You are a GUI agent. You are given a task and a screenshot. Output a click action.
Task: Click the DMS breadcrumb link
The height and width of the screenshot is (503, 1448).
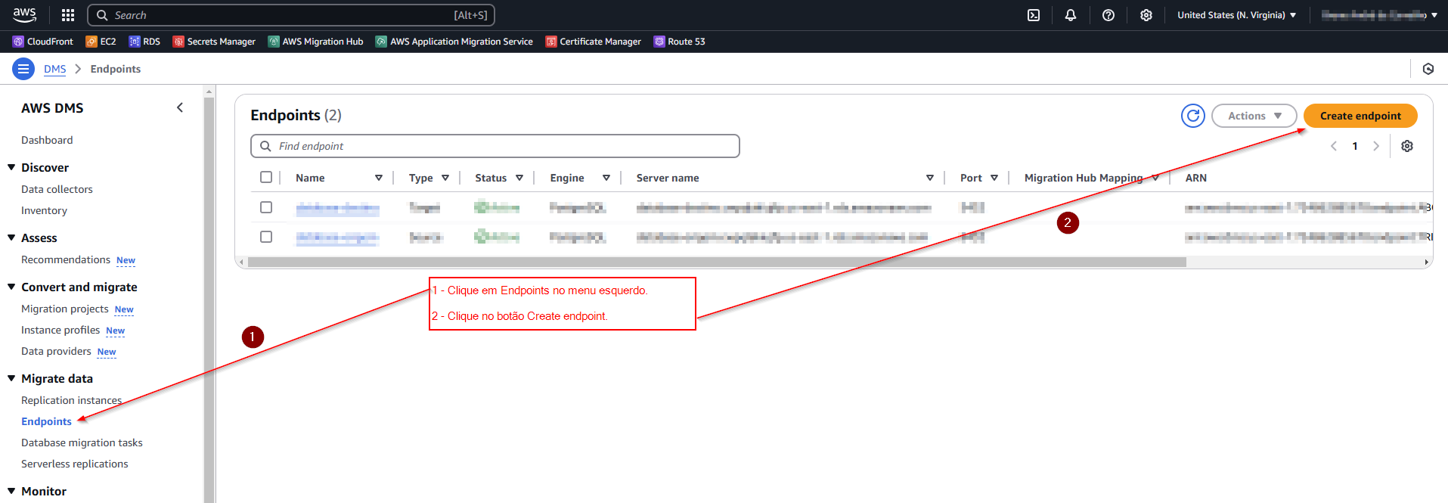[x=54, y=69]
